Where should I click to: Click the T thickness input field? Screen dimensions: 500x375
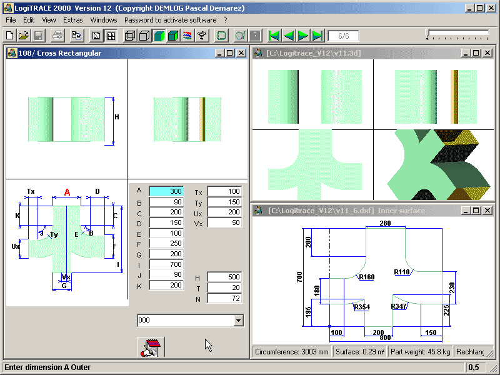[x=224, y=287]
